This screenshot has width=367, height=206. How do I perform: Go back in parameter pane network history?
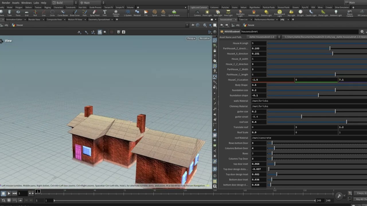pos(222,25)
